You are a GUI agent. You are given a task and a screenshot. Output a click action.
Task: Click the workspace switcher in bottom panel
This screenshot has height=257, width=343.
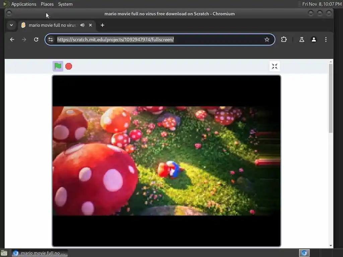(x=304, y=253)
